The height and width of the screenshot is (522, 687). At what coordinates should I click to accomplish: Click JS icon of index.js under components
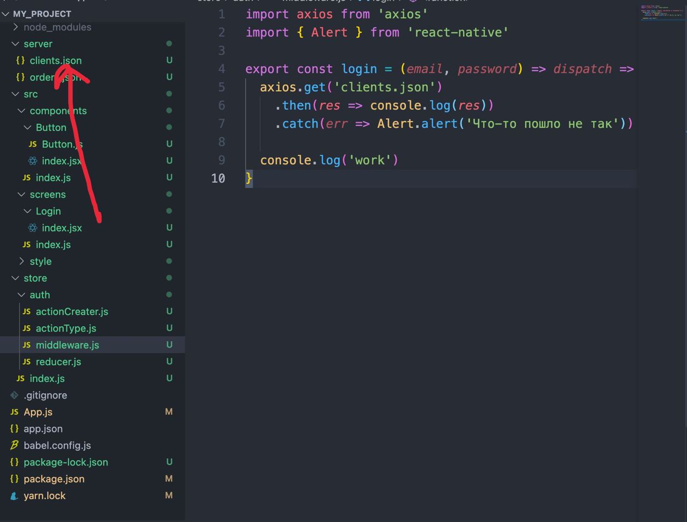[26, 178]
